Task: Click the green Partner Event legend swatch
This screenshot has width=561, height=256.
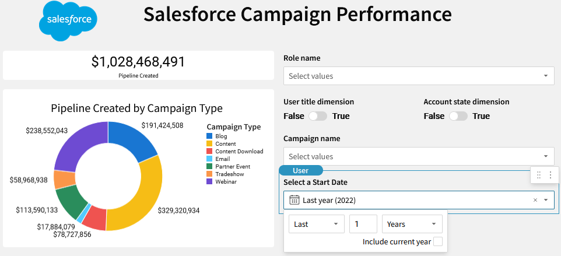Action: tap(210, 166)
